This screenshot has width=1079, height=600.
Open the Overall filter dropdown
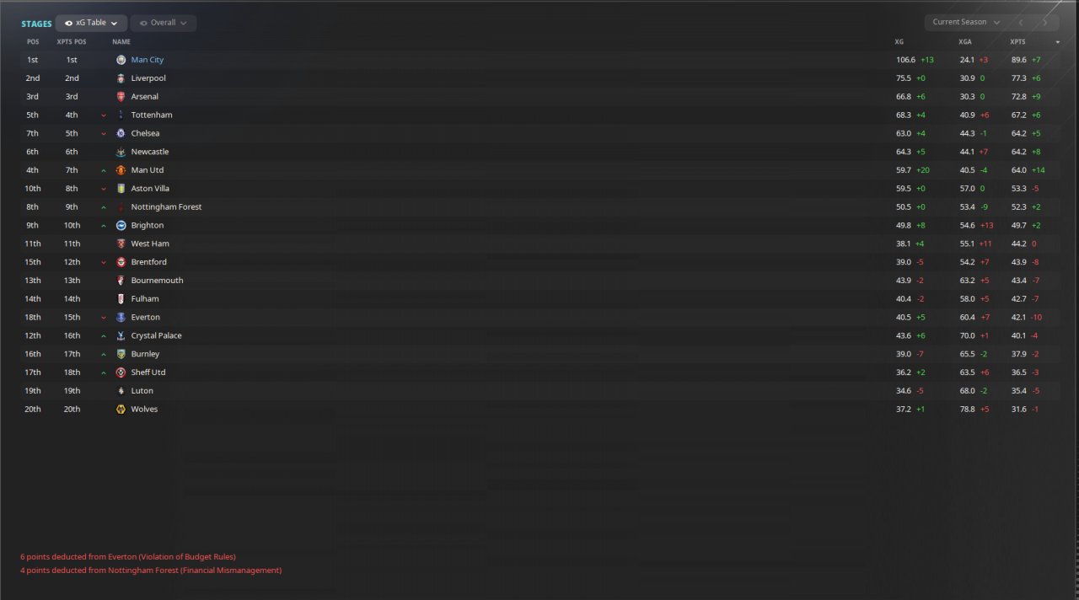(x=164, y=23)
